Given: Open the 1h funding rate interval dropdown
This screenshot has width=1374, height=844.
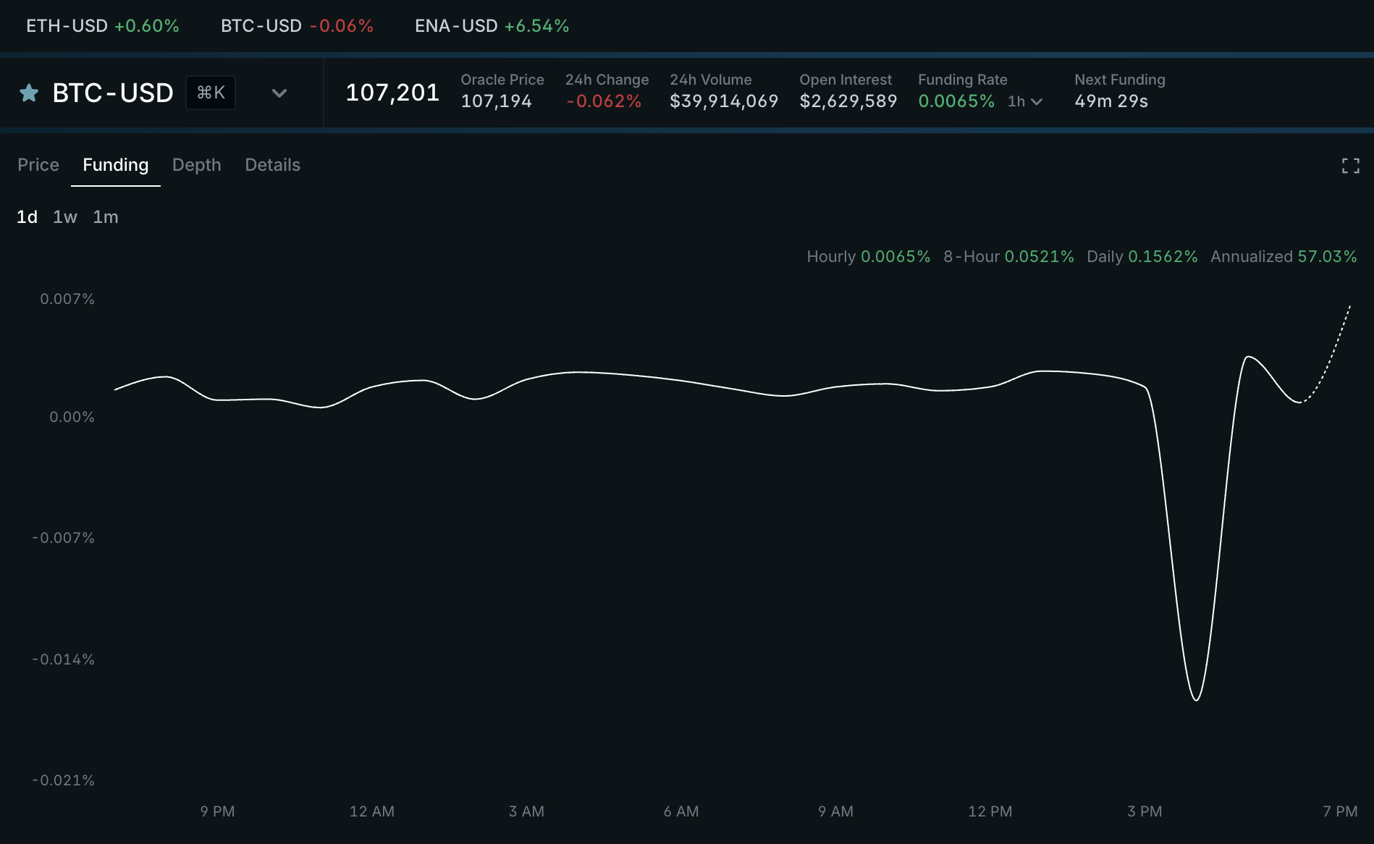Looking at the screenshot, I should click(x=1026, y=101).
